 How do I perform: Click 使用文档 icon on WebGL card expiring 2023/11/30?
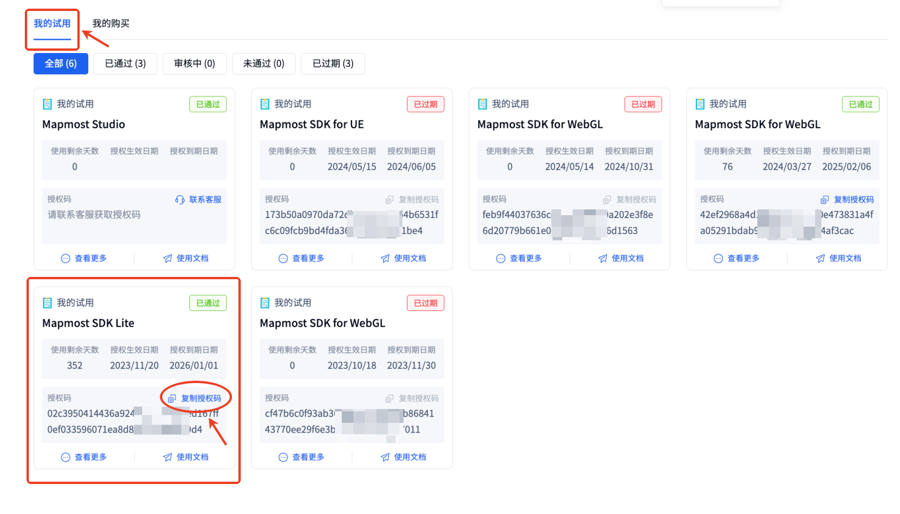tap(385, 457)
